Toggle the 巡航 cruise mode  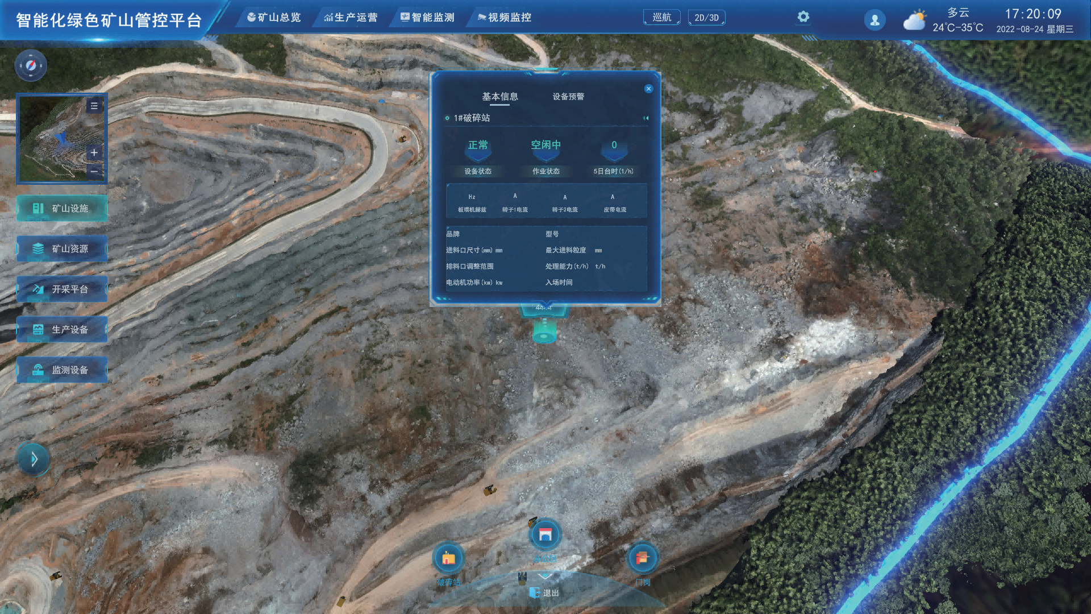point(661,18)
